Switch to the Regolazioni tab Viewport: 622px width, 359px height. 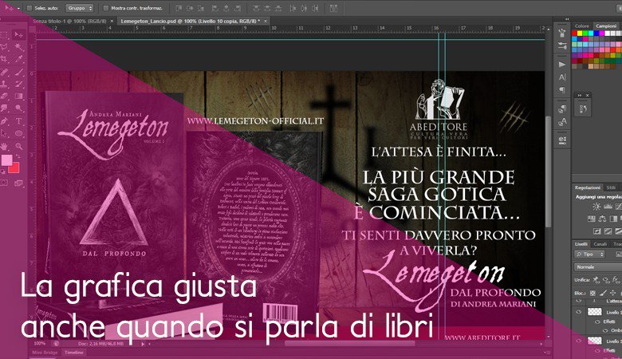(x=588, y=187)
